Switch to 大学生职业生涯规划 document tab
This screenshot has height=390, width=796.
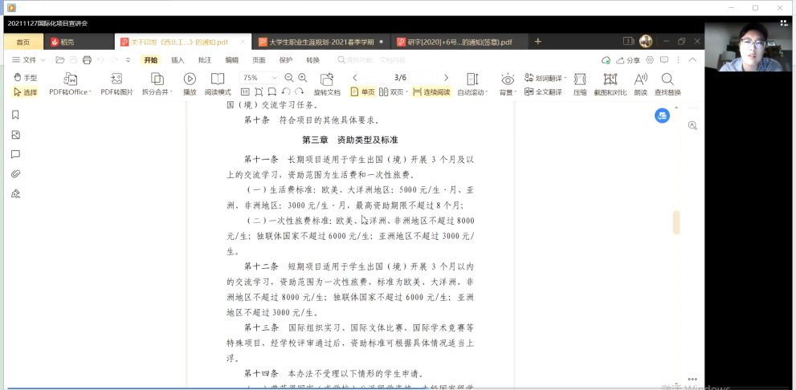point(320,42)
